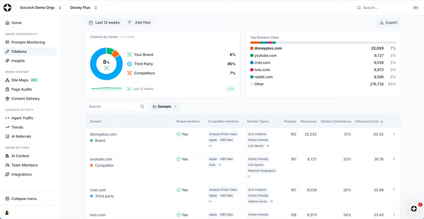Open the Trends page
424x219 pixels.
17,127
